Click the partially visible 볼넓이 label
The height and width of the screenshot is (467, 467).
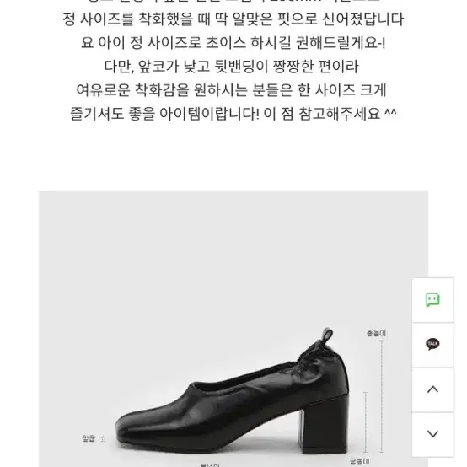(x=210, y=465)
